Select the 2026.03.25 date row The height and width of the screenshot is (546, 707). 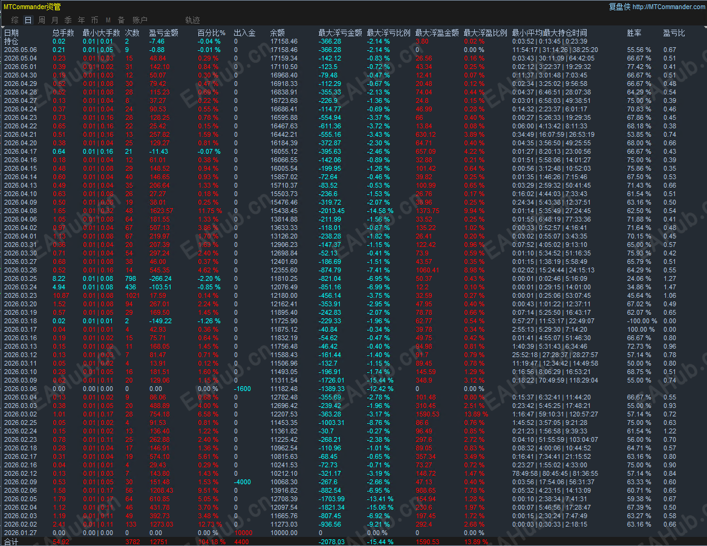pyautogui.click(x=21, y=278)
